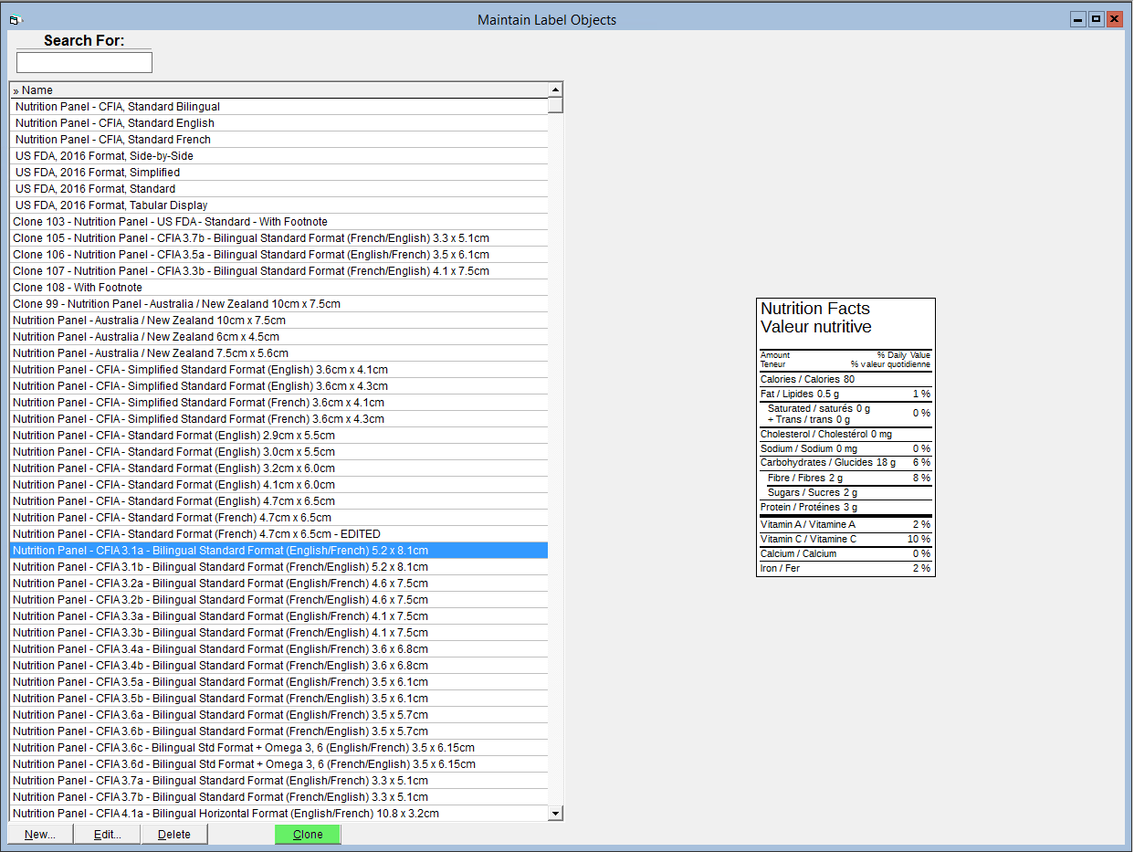Click the Edit... button
1134x852 pixels.
[107, 834]
